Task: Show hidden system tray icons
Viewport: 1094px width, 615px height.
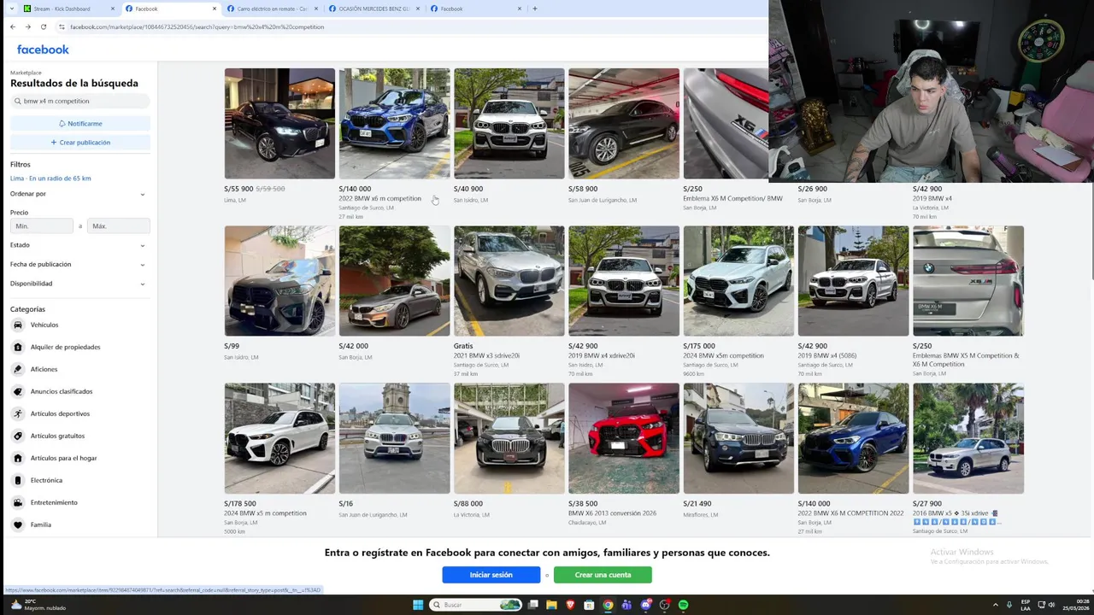Action: [997, 605]
